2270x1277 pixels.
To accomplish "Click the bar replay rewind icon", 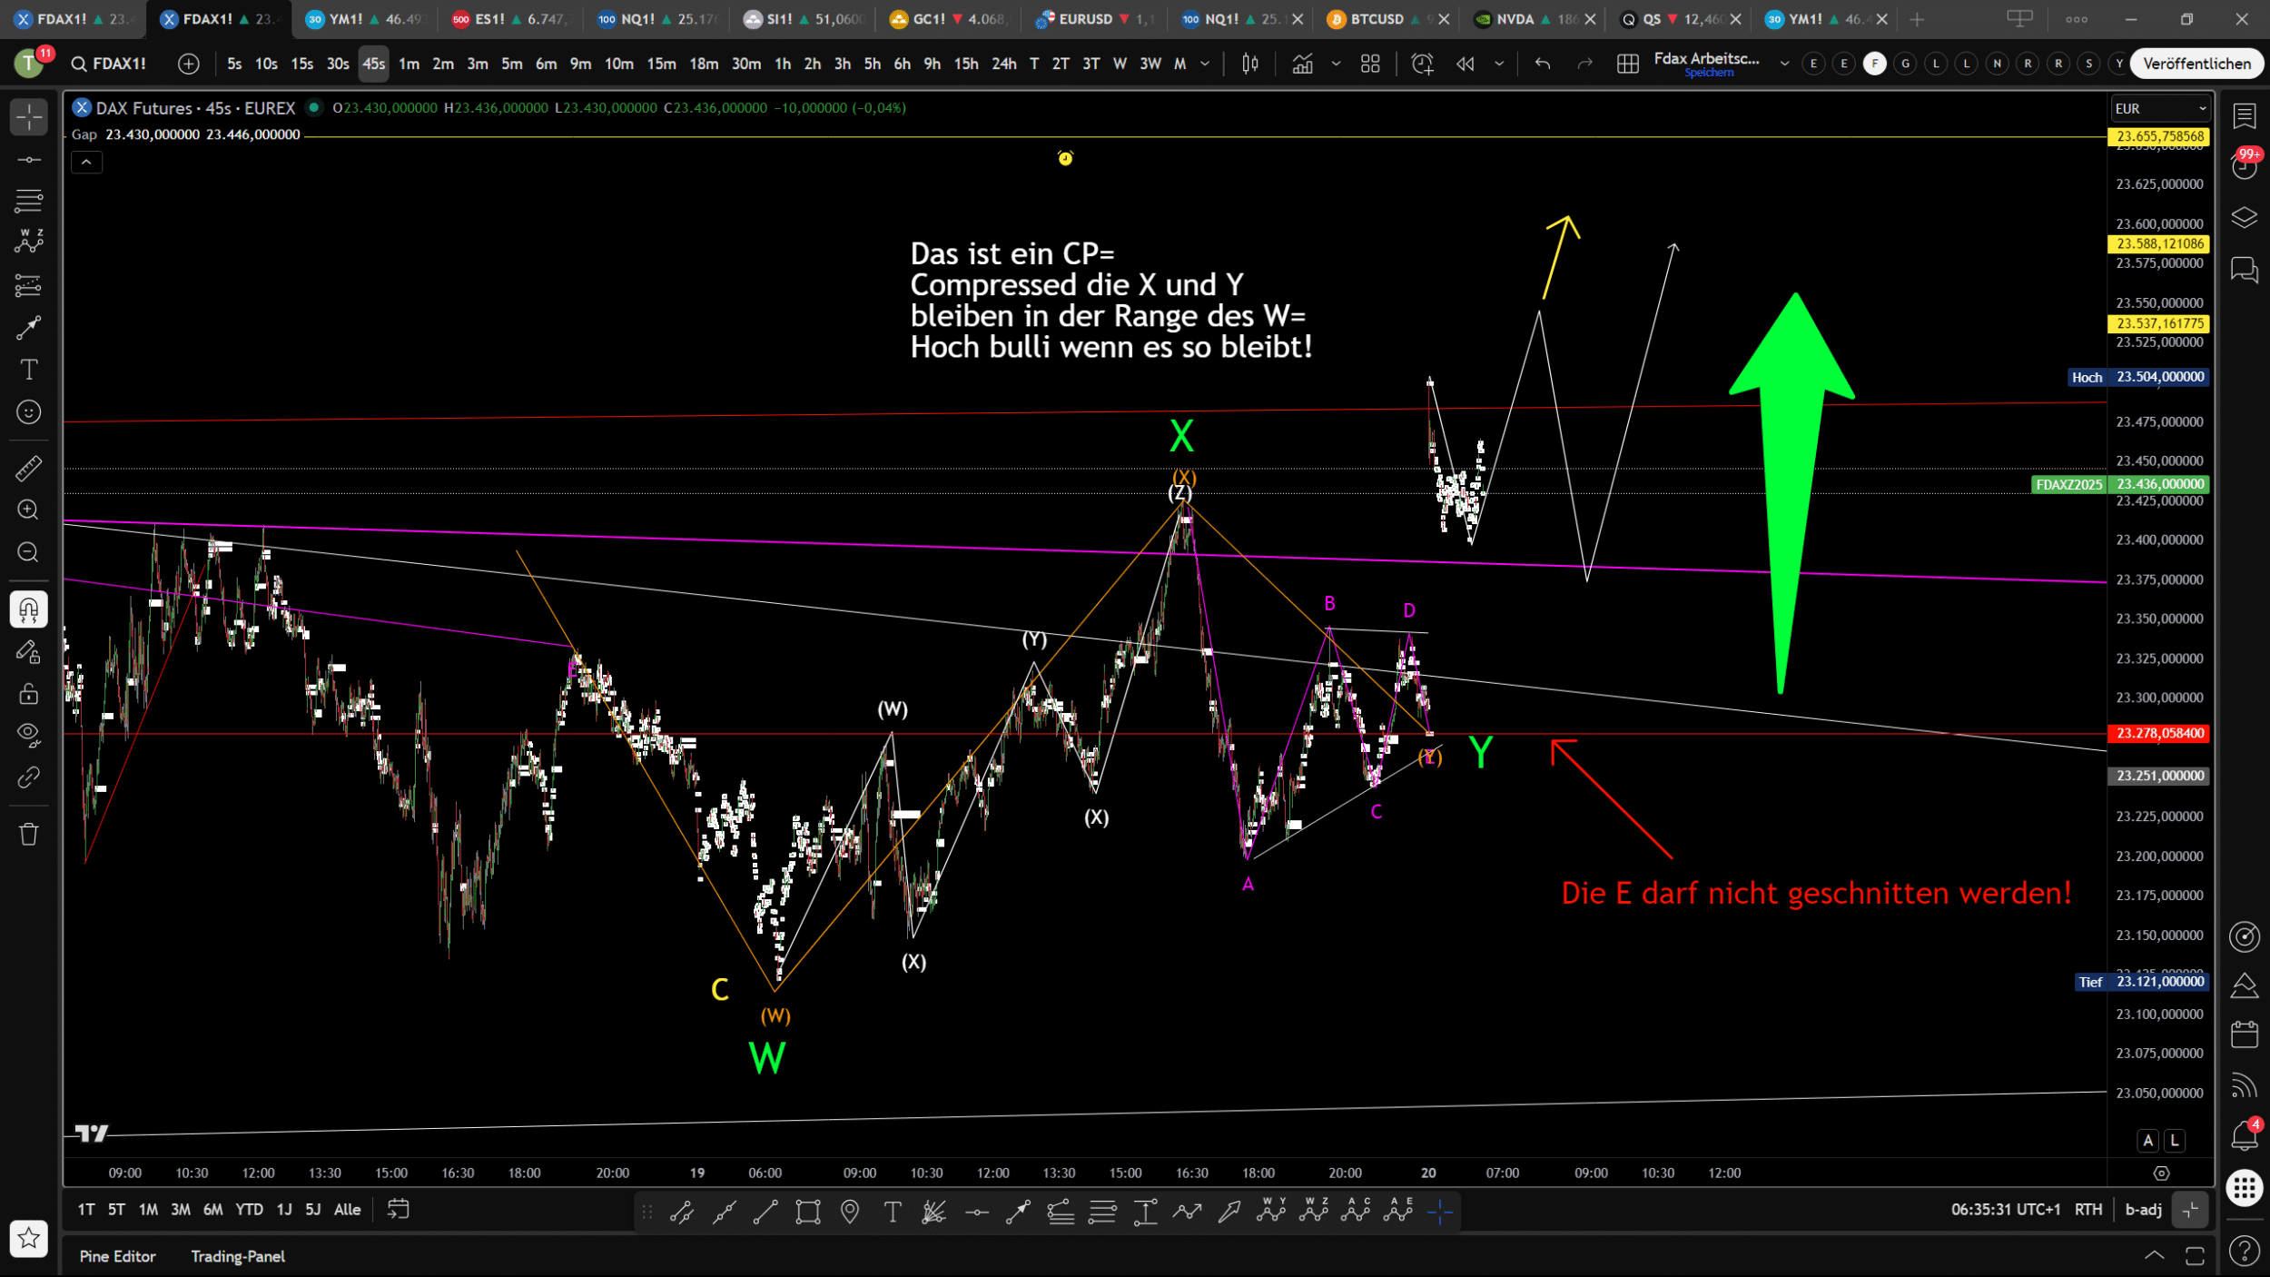I will 1465,64.
